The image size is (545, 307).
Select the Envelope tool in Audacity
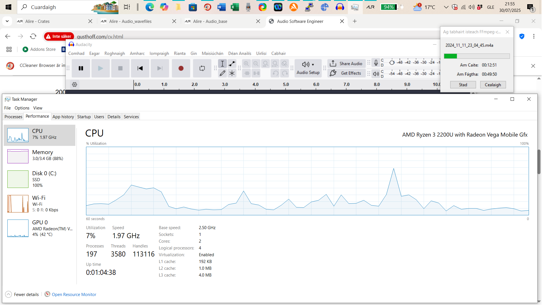(x=232, y=64)
